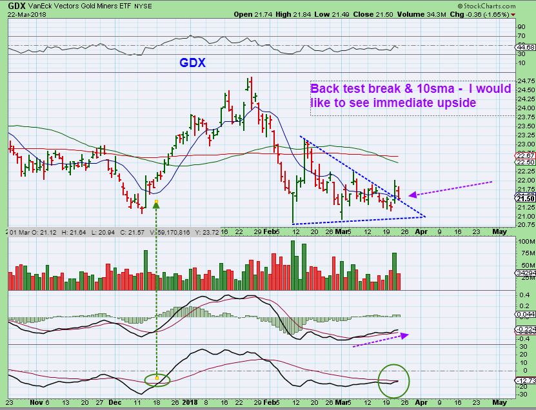Click the red down-triangle beside Chg value
Image resolution: width=536 pixels, height=410 pixels.
tap(513, 15)
